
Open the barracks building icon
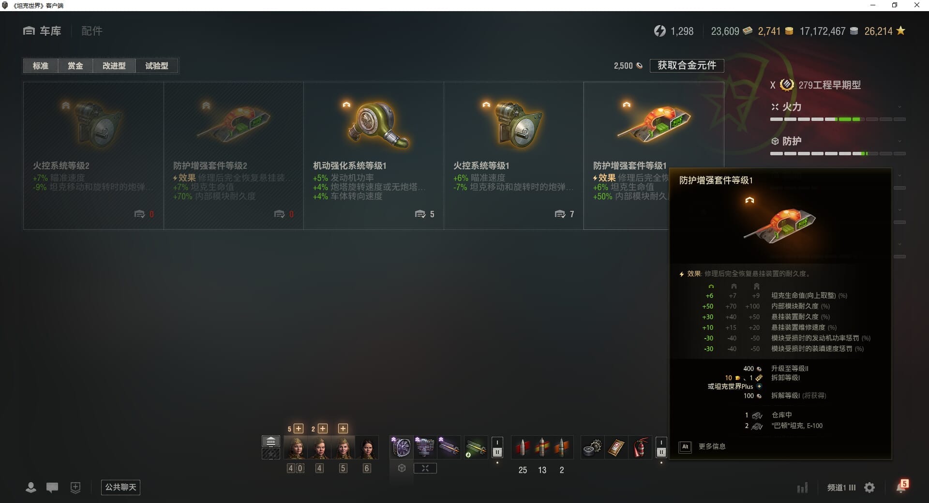click(271, 441)
